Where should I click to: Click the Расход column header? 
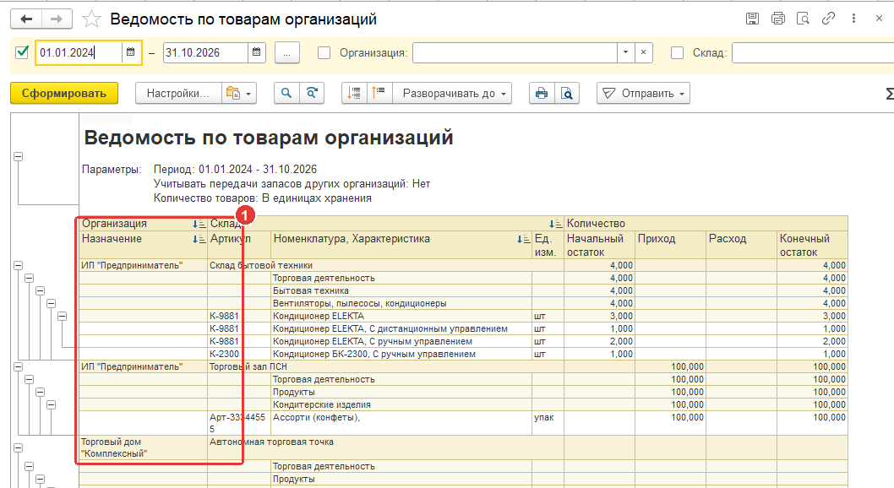pos(742,246)
